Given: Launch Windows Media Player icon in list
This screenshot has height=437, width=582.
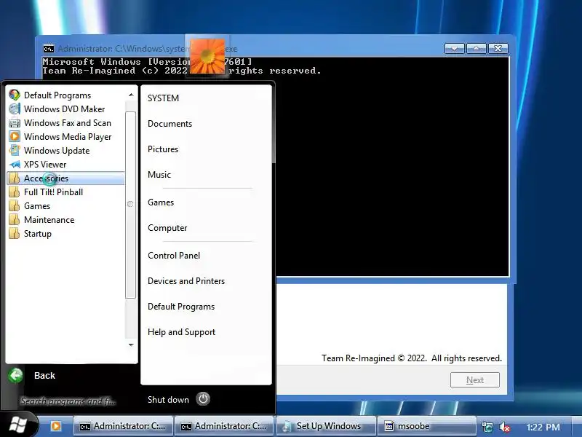Looking at the screenshot, I should [14, 136].
